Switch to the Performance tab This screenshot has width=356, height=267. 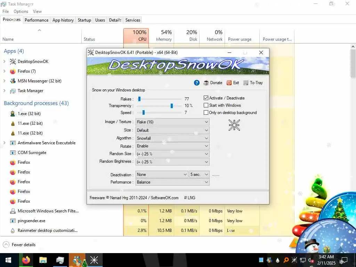point(37,20)
